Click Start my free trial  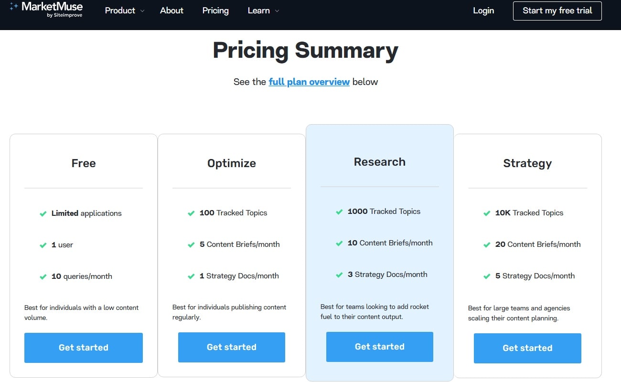(557, 10)
